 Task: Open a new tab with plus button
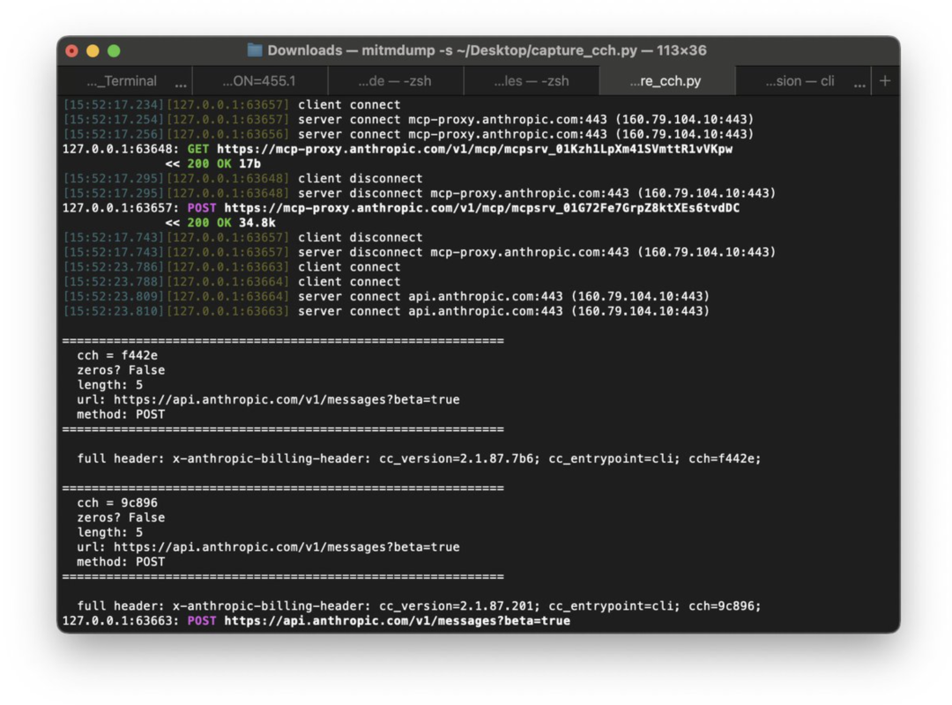click(x=885, y=81)
